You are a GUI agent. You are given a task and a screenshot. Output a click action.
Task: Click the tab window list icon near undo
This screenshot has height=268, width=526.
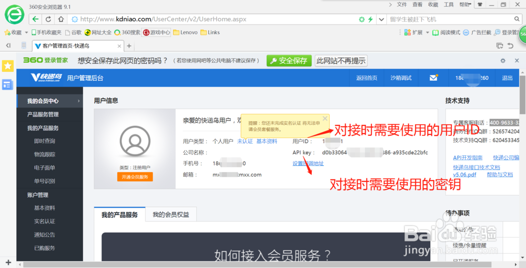click(500, 46)
